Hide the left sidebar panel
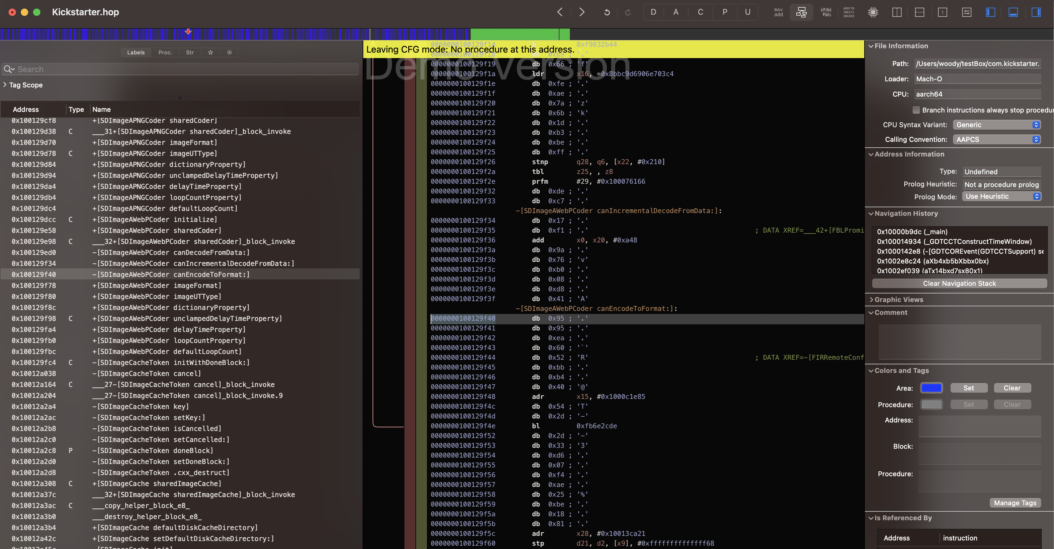This screenshot has height=549, width=1054. (x=990, y=12)
